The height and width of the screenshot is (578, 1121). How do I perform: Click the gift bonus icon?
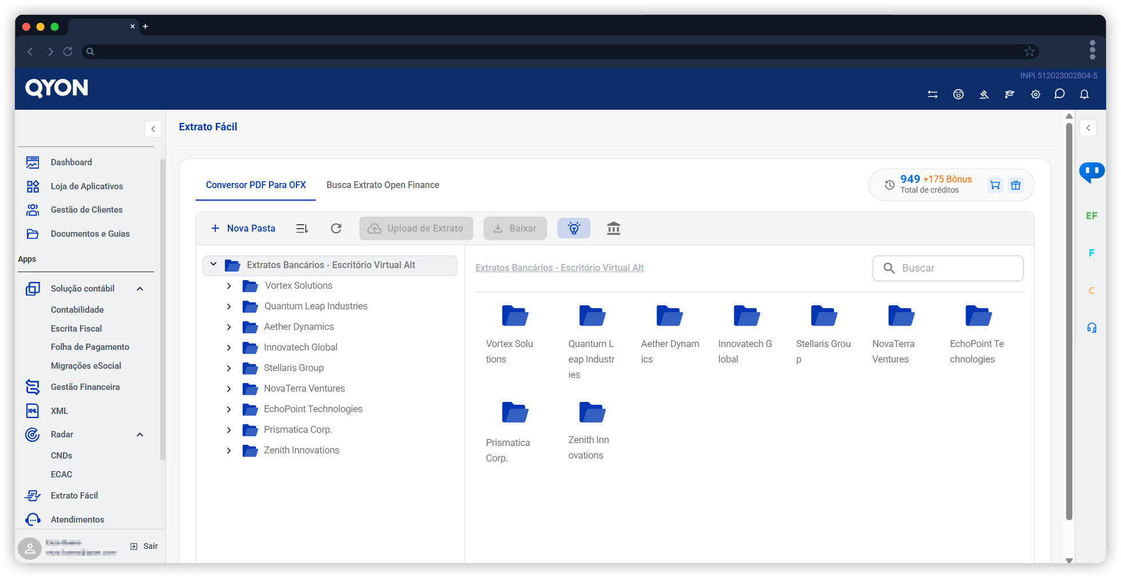pyautogui.click(x=1016, y=185)
